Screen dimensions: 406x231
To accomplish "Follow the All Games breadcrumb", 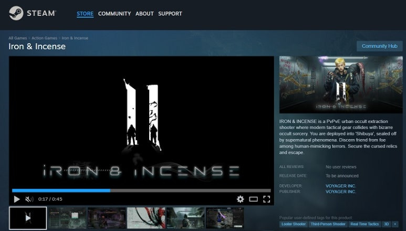I will [x=18, y=38].
